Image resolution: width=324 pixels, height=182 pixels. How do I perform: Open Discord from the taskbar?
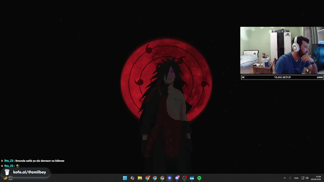click(177, 178)
